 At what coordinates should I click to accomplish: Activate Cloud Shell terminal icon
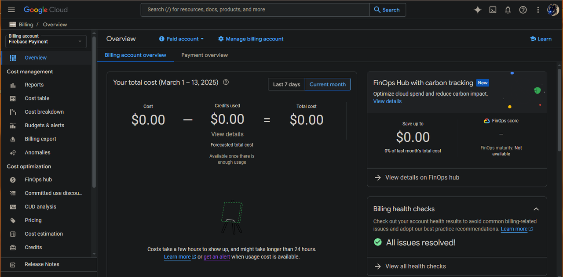click(x=493, y=10)
